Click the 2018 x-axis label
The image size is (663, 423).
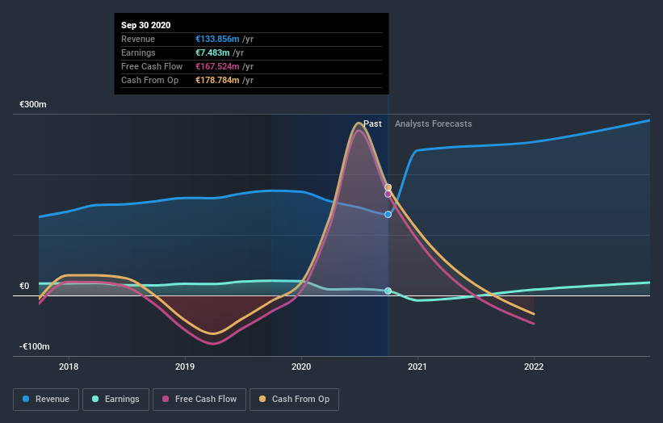pos(69,366)
